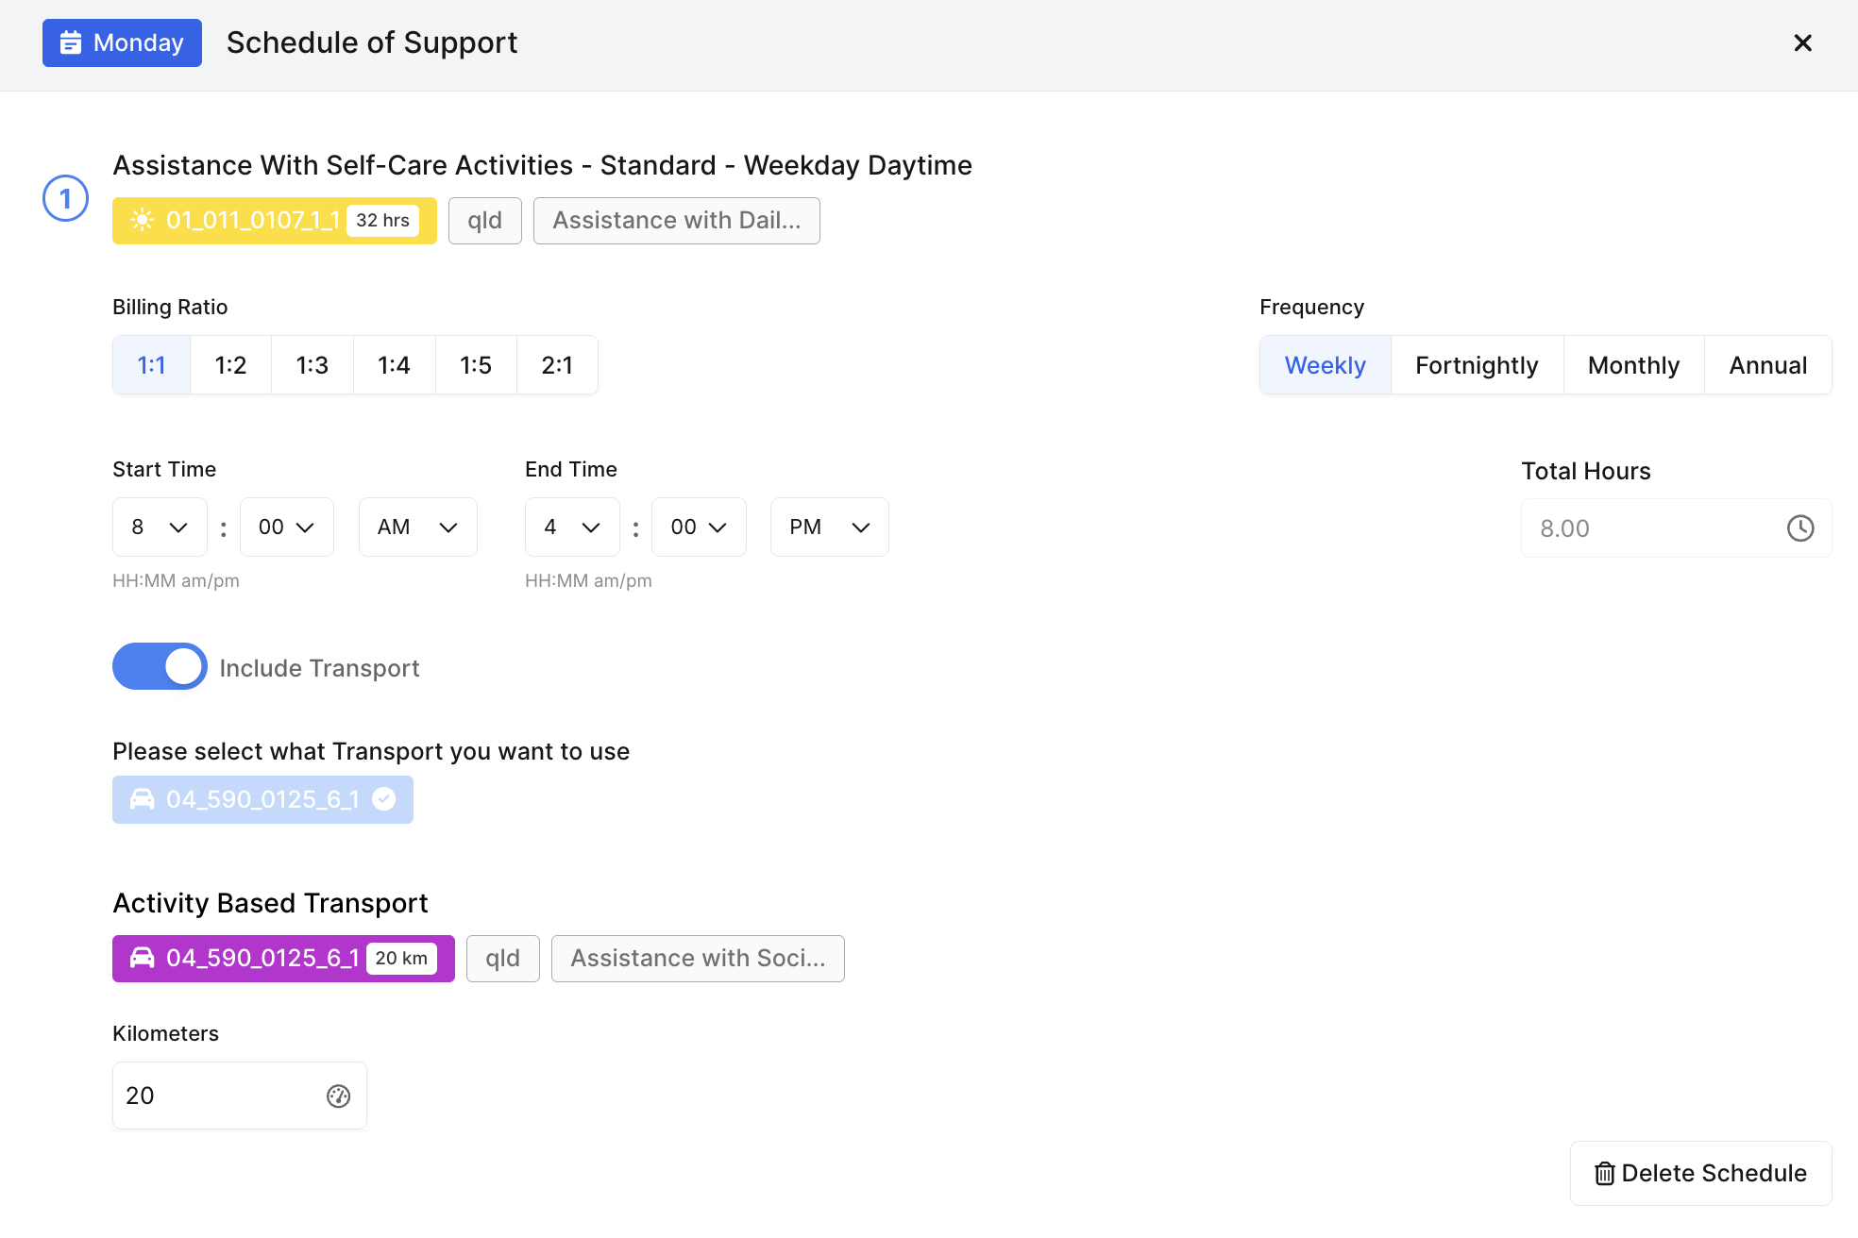
Task: Set billing ratio to 2:1
Action: coord(557,365)
